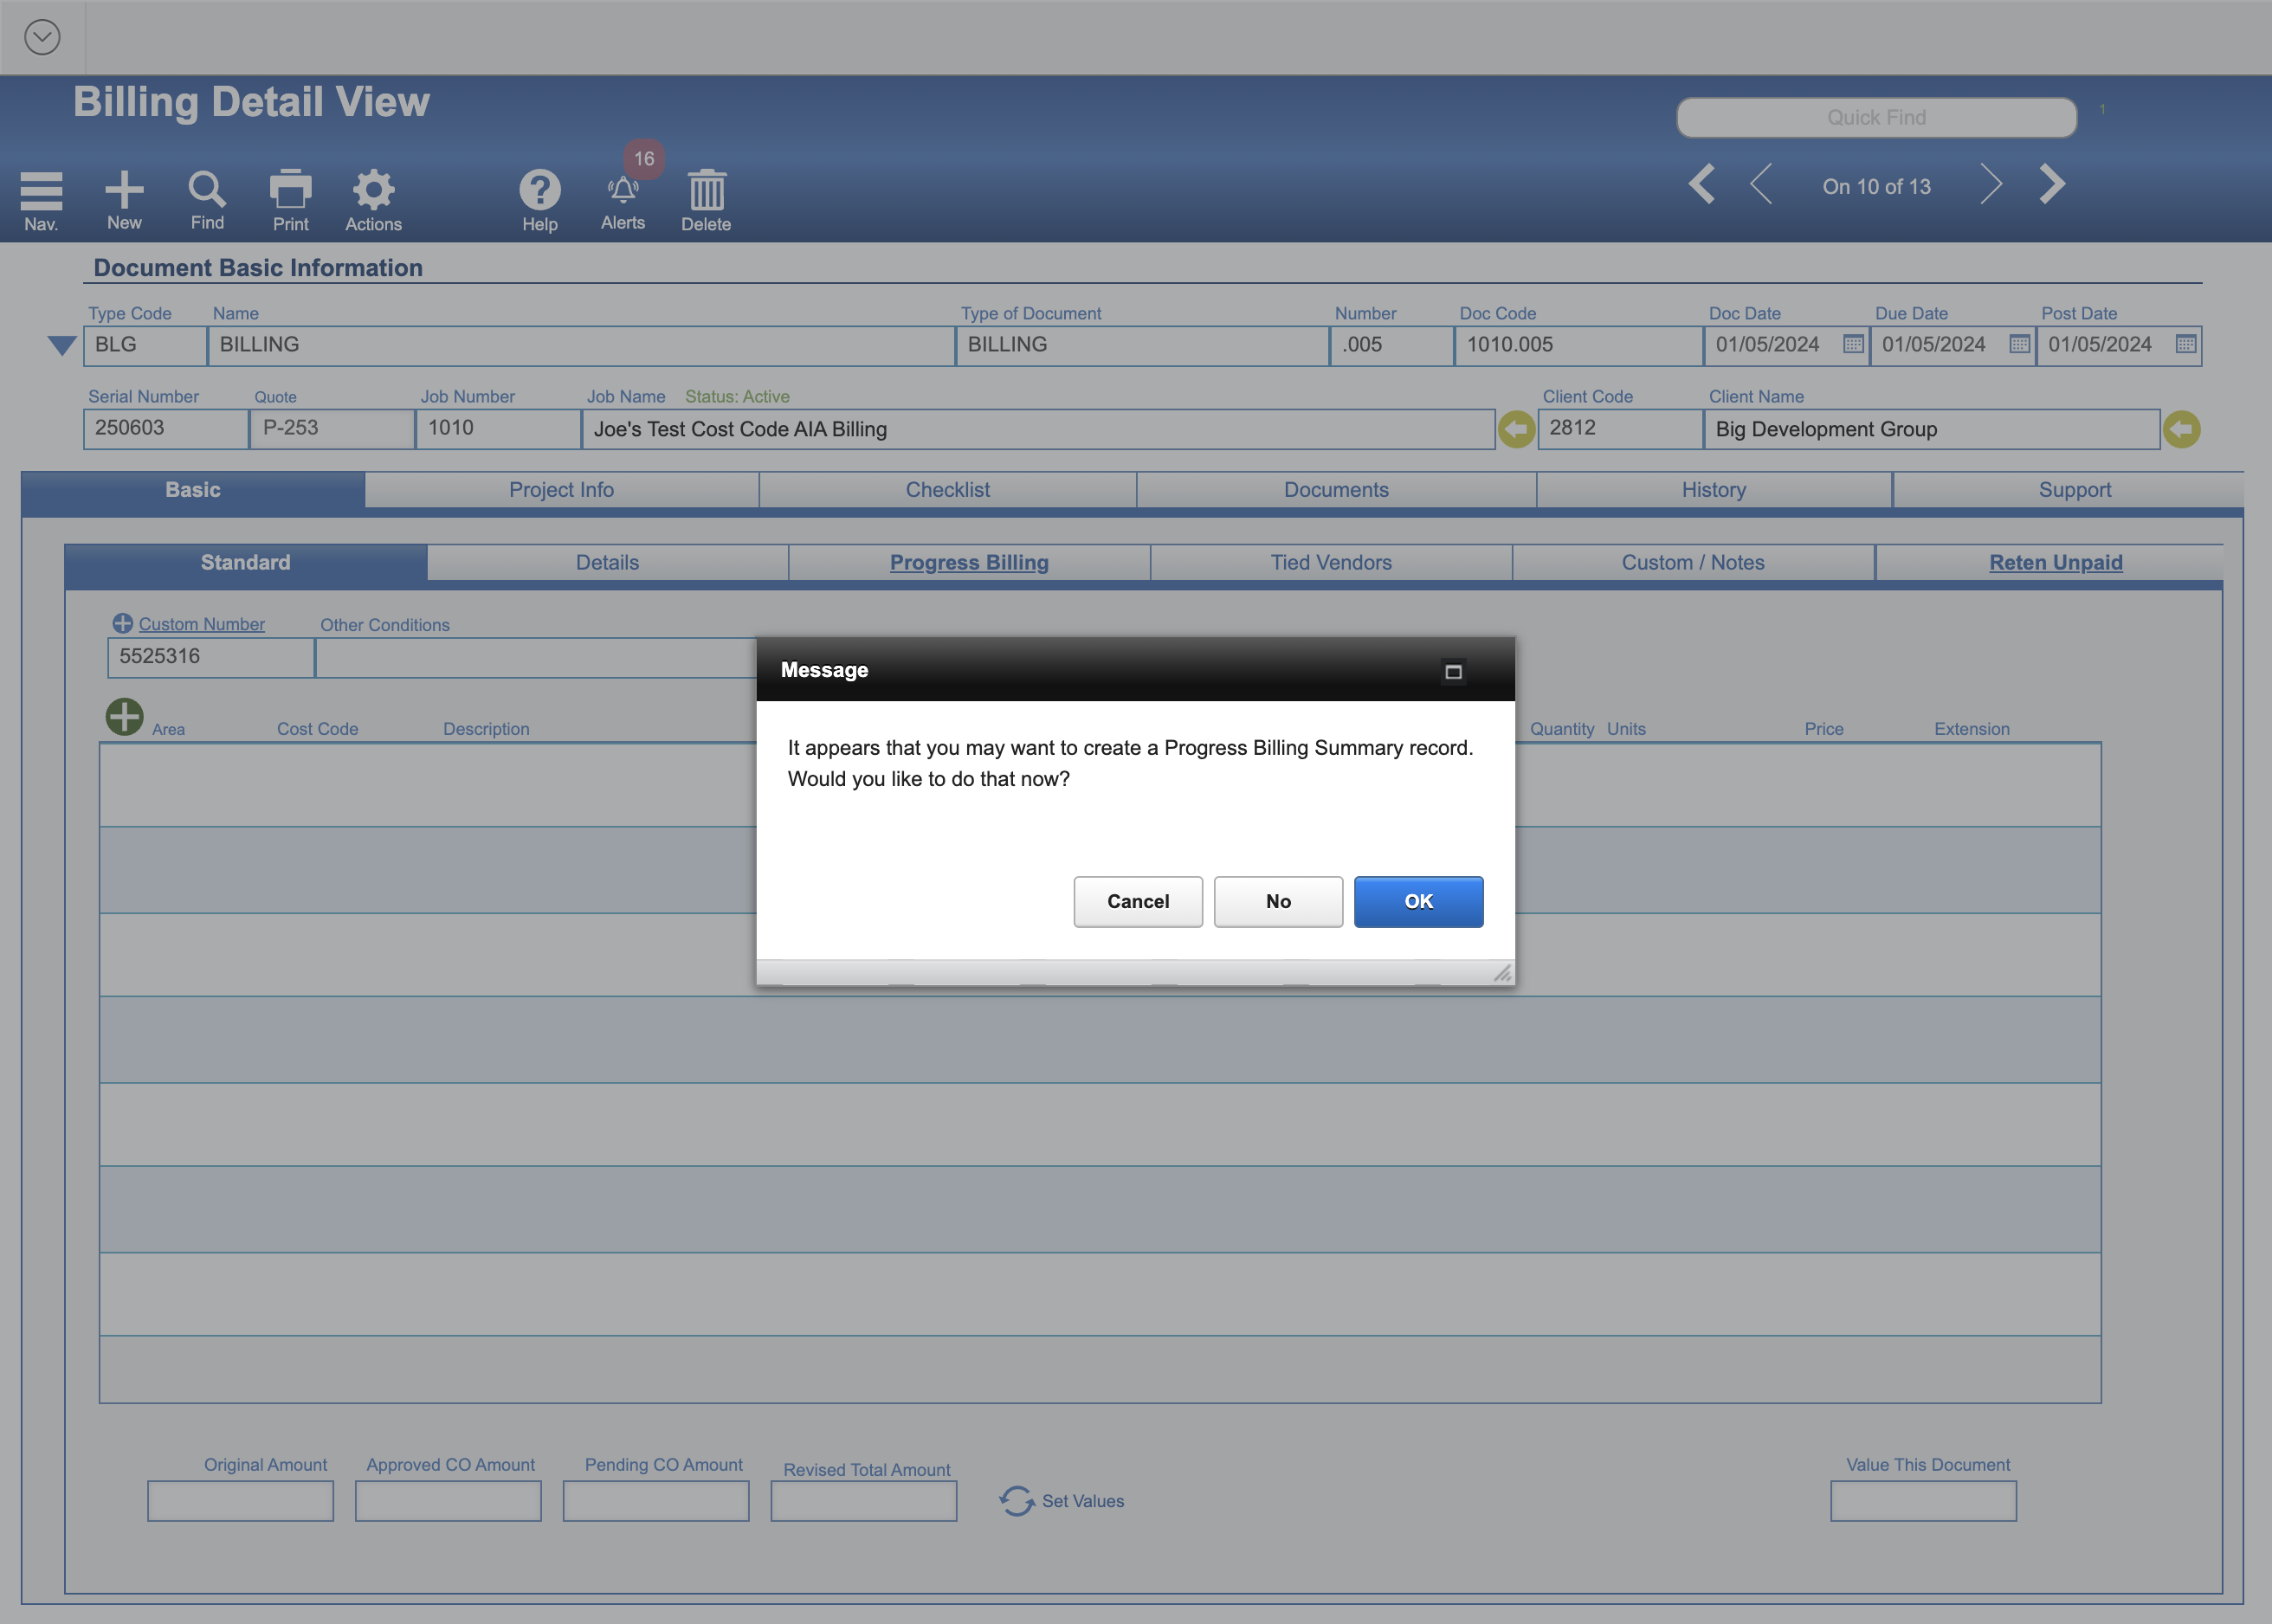
Task: Open the Support tab
Action: [x=2074, y=490]
